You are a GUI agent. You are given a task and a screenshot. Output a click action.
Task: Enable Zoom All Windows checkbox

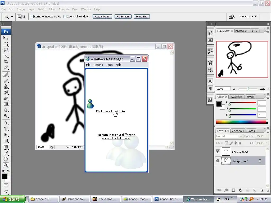tap(65, 17)
